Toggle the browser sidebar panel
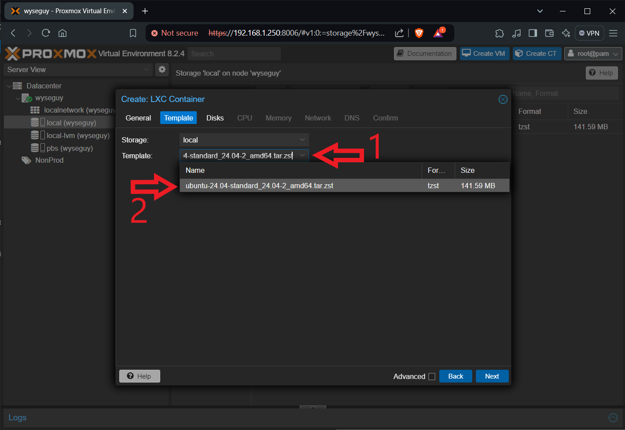Screen dimensions: 625x430 coord(533,33)
